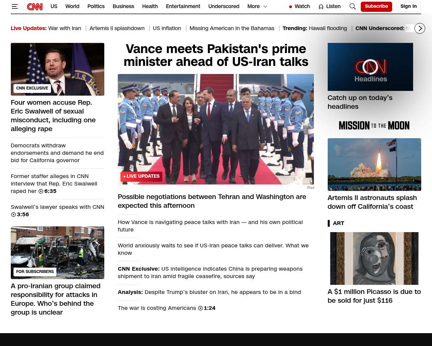Expand the More dropdown chevron
This screenshot has width=432, height=346.
tap(265, 6)
